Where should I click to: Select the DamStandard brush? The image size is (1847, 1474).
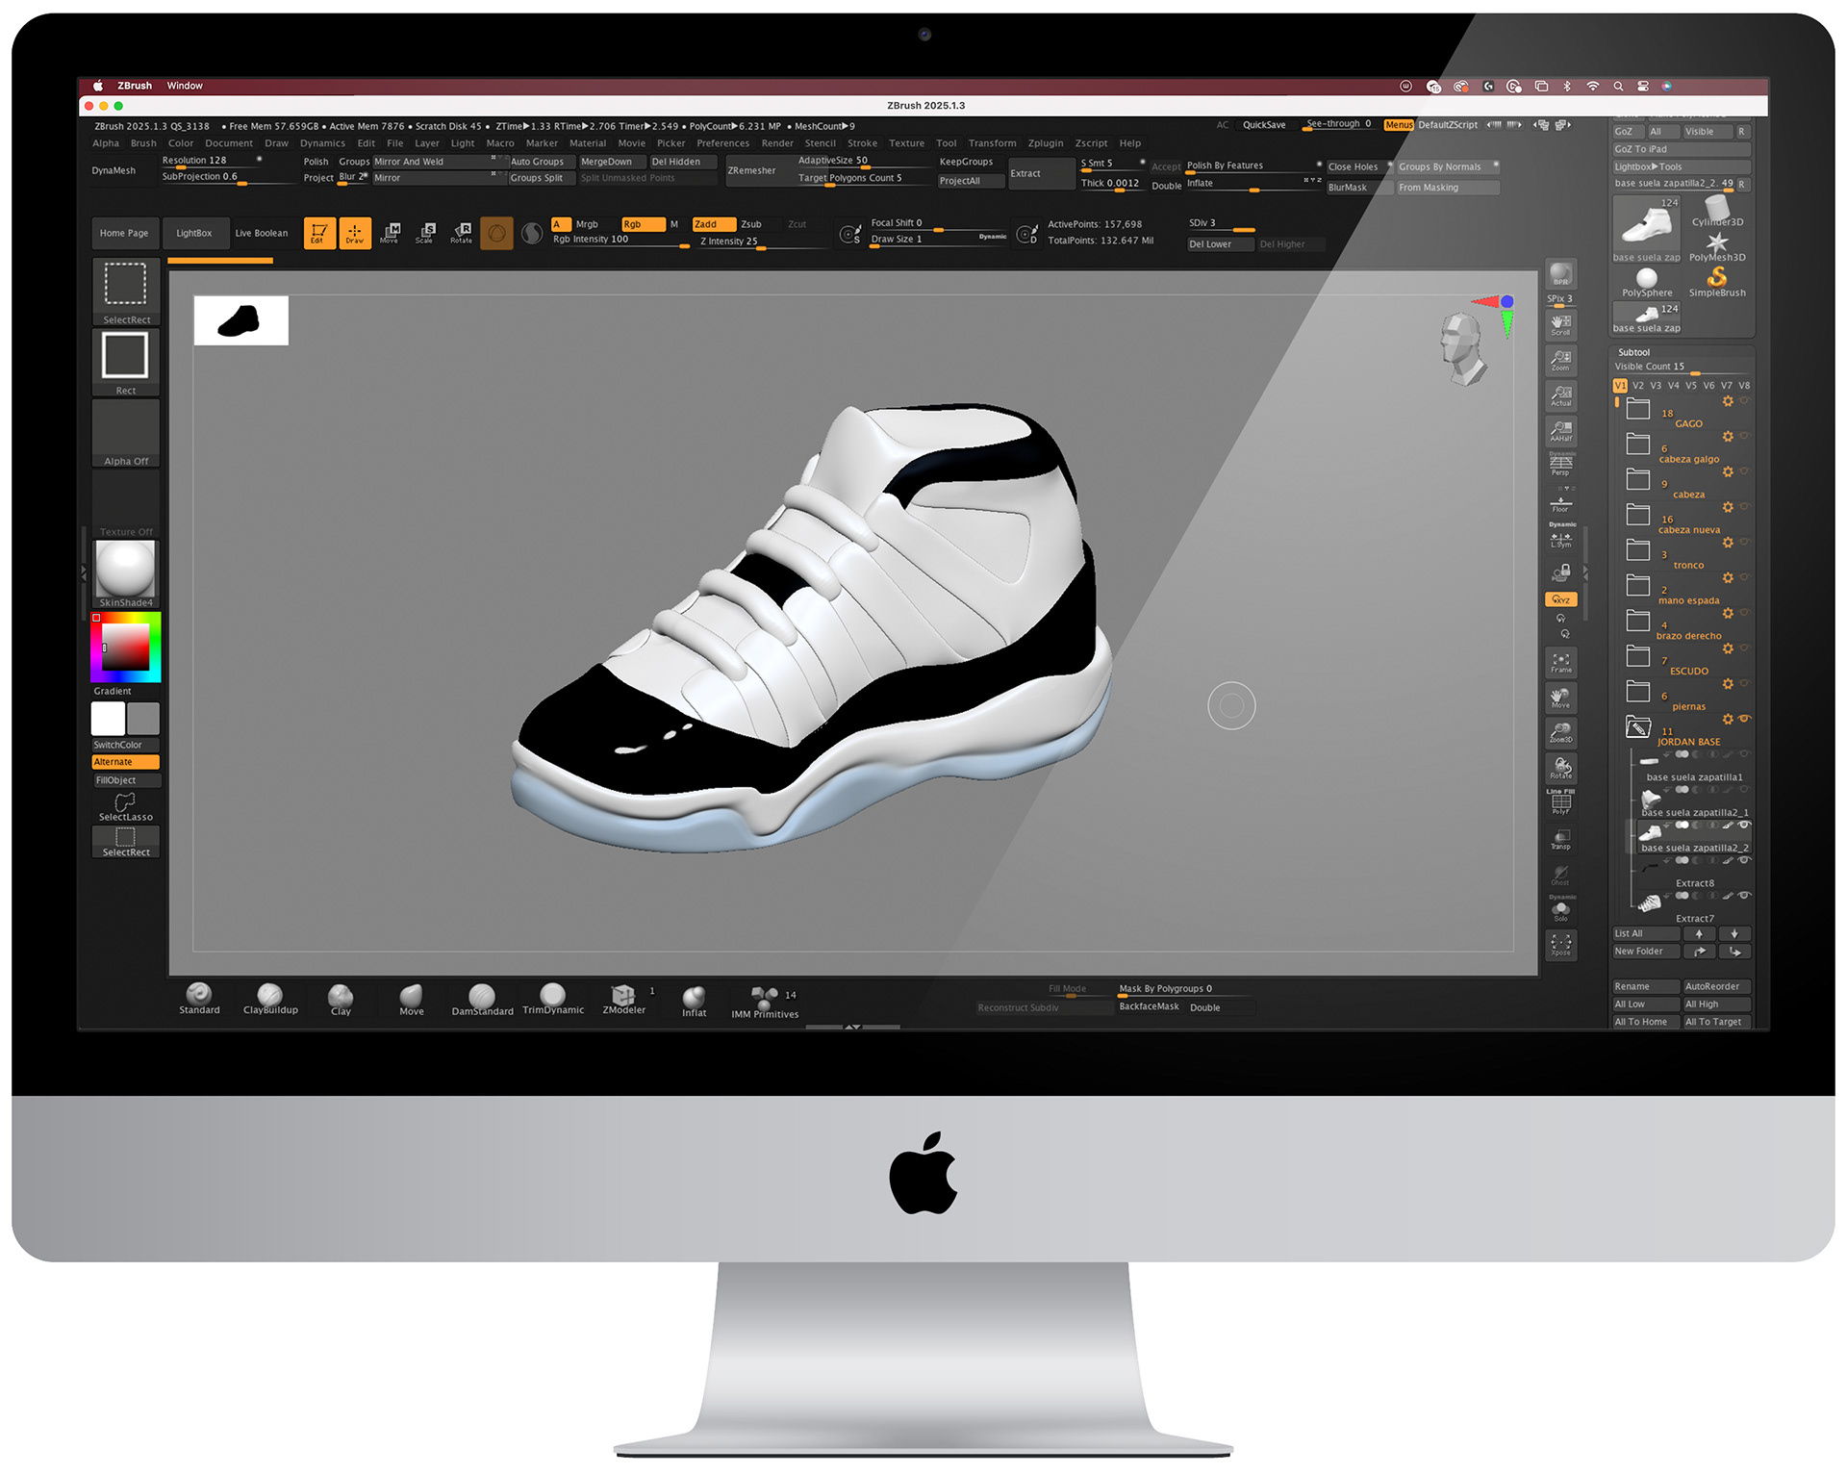[482, 1000]
